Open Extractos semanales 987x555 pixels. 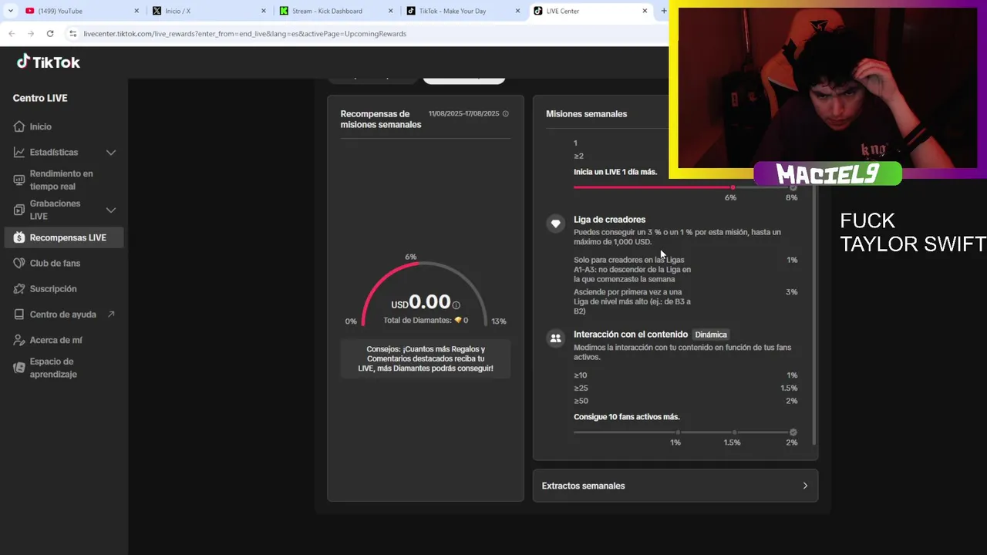click(x=675, y=486)
